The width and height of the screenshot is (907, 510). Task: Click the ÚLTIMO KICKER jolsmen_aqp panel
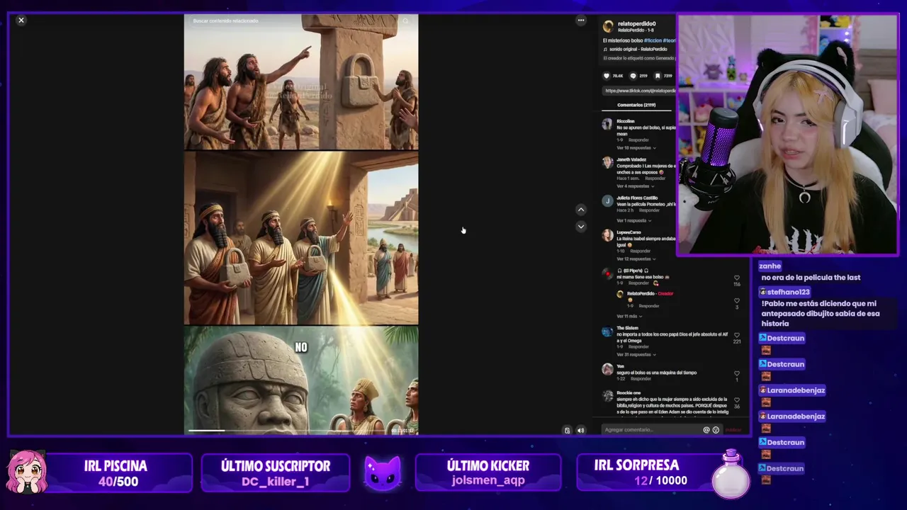[488, 473]
